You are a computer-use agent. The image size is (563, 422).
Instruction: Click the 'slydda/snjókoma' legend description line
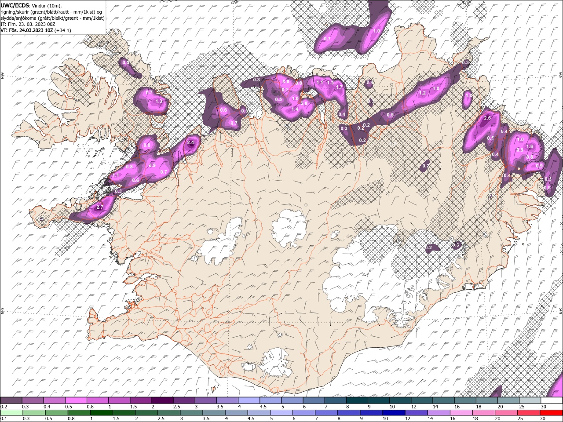click(x=53, y=18)
